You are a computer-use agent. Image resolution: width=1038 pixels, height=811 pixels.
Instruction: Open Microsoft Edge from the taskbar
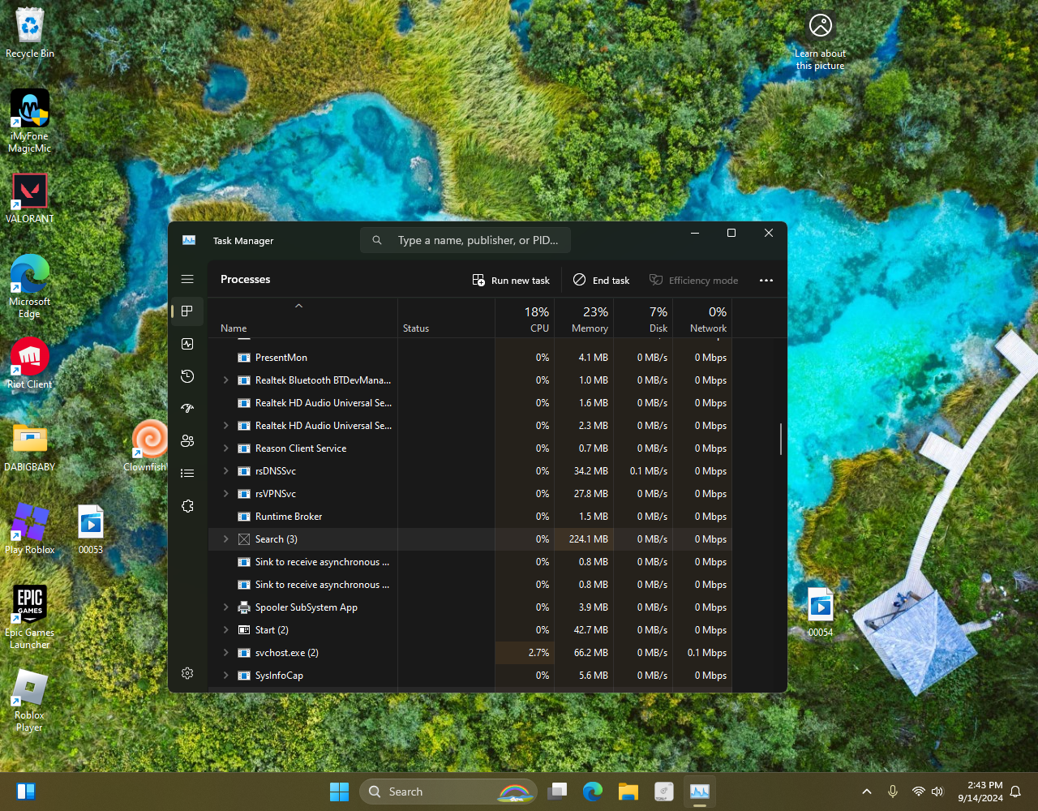click(x=593, y=792)
